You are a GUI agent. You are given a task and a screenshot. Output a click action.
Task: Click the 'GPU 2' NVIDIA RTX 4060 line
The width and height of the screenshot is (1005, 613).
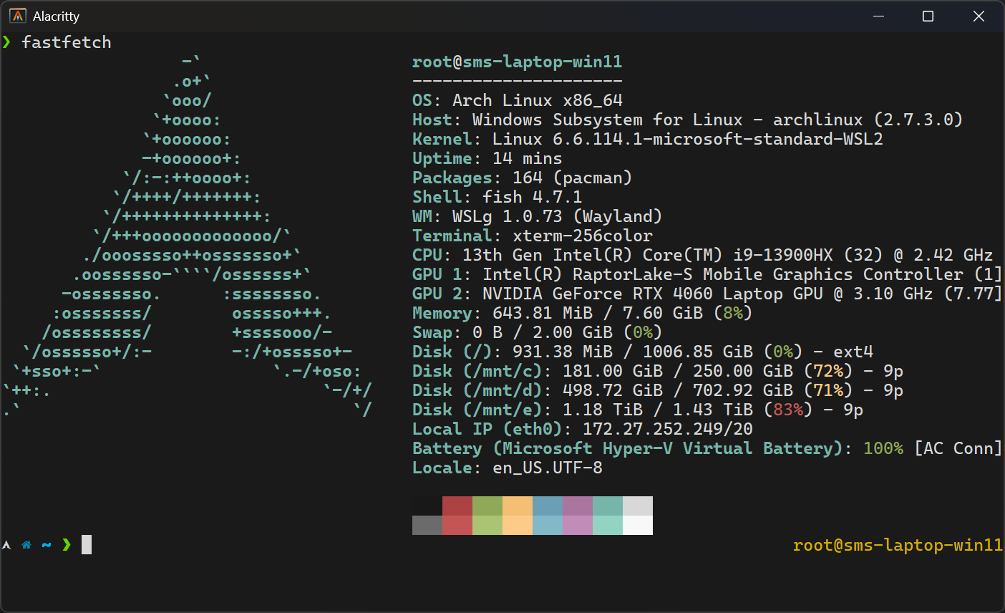click(x=708, y=294)
